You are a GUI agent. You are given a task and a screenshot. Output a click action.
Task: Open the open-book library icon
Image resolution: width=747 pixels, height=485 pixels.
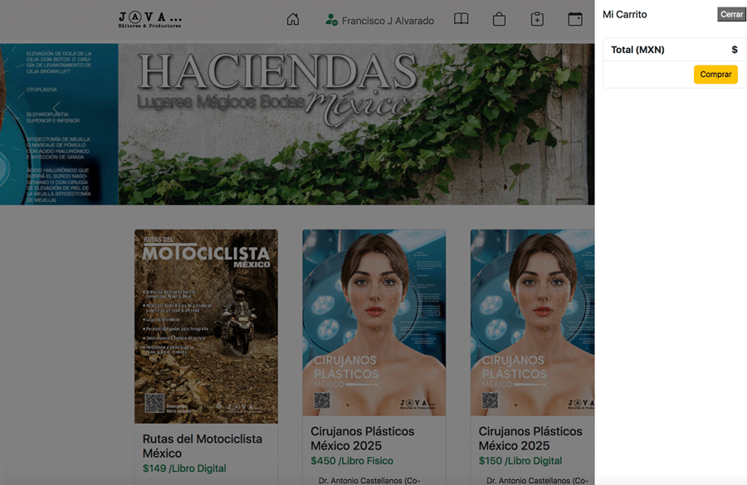[x=461, y=19]
